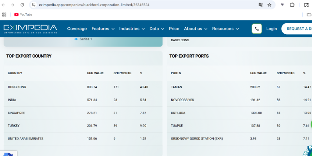Go back with the browser back arrow
Screen dimensions: 312x156
[x=4, y=5]
